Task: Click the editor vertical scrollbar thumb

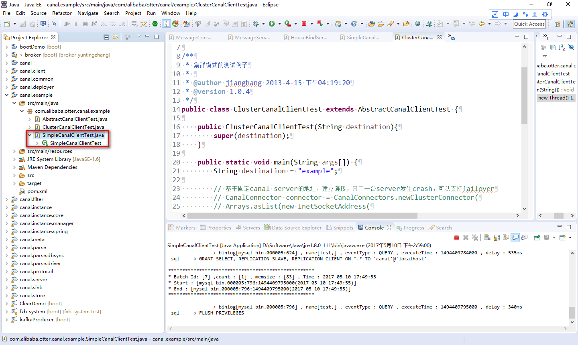Action: click(x=524, y=95)
